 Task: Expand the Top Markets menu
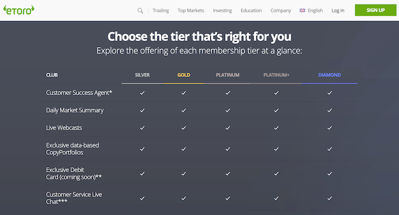(x=191, y=10)
